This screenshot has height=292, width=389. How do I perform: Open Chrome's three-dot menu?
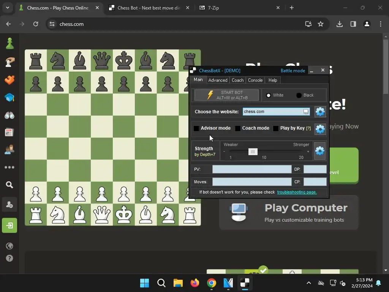(x=381, y=24)
